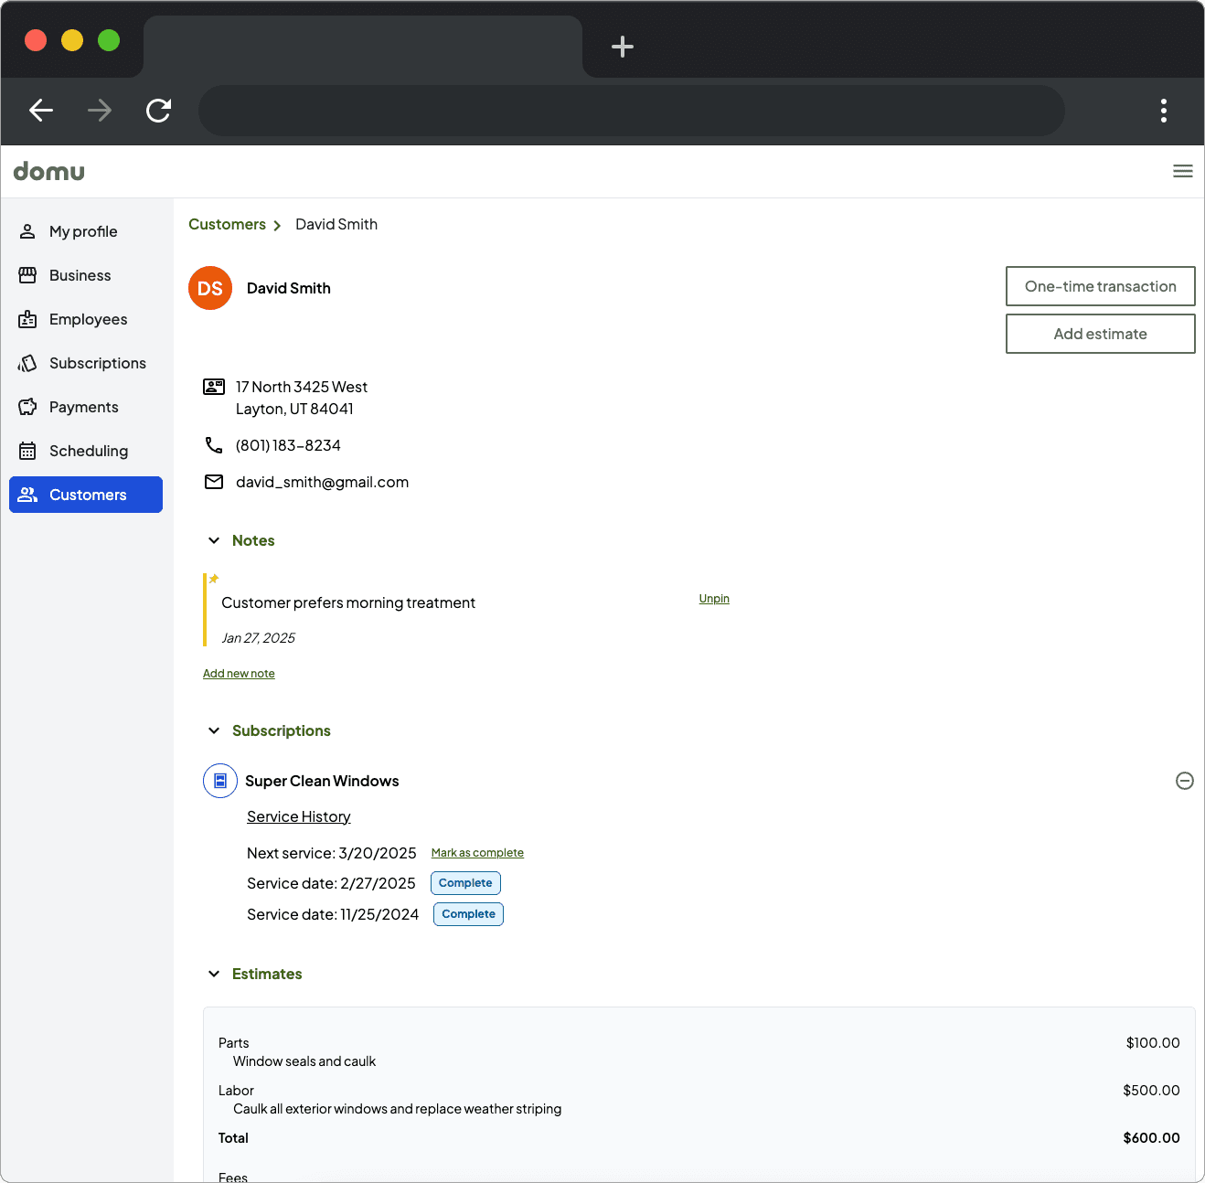Viewport: 1205px width, 1183px height.
Task: Collapse the Notes section chevron
Action: pyautogui.click(x=214, y=540)
